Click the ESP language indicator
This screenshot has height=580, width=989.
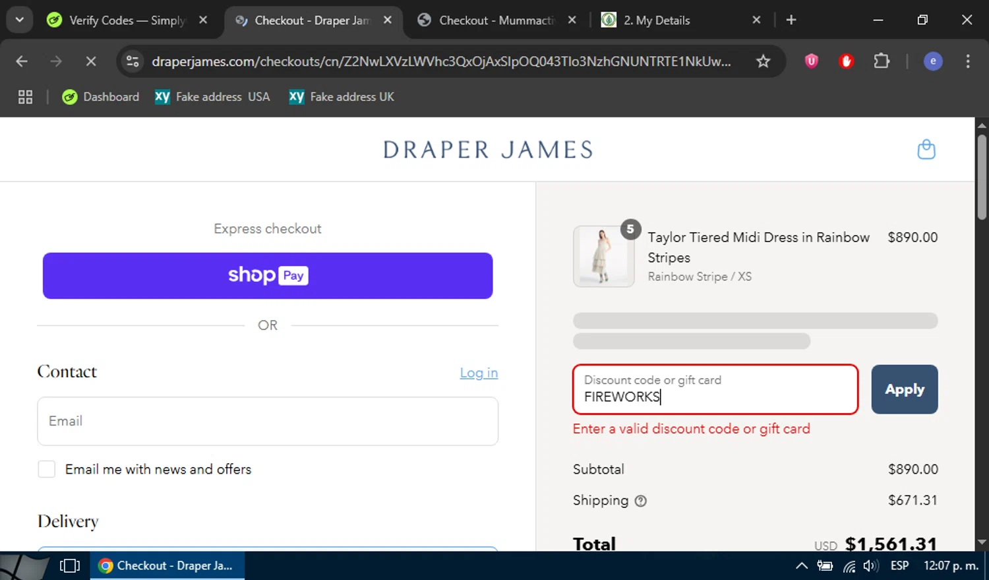[899, 565]
